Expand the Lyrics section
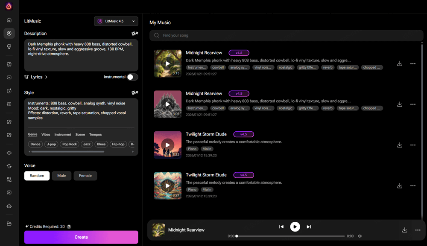 [36, 77]
